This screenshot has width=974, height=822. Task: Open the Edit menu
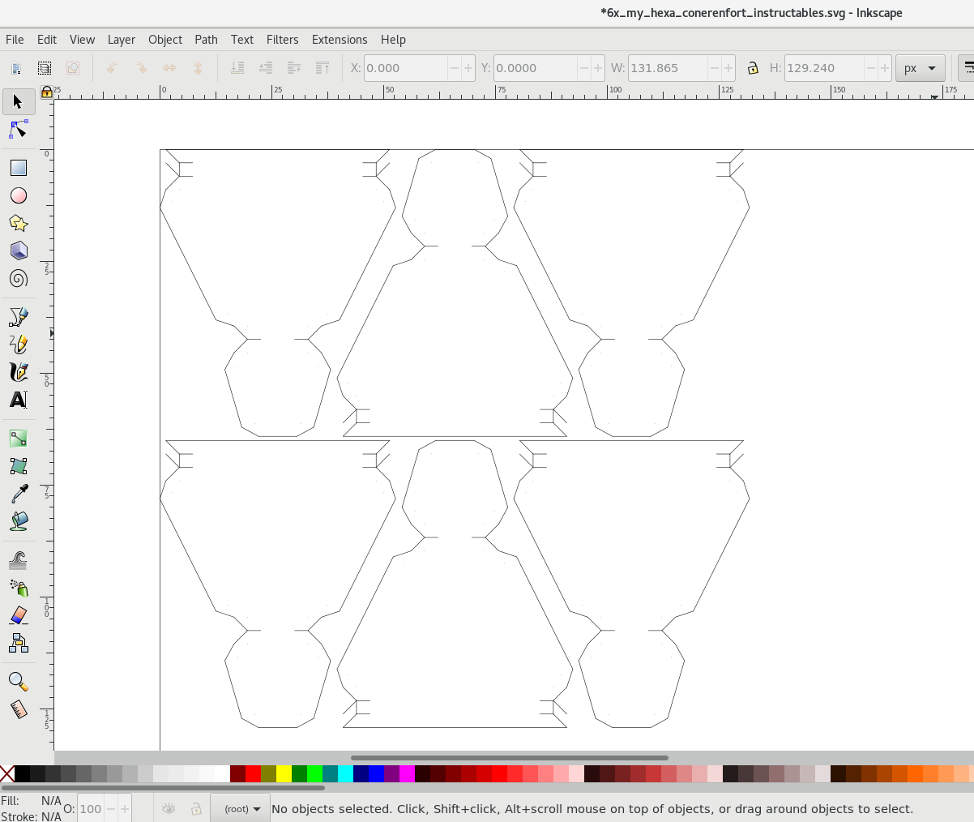tap(47, 39)
